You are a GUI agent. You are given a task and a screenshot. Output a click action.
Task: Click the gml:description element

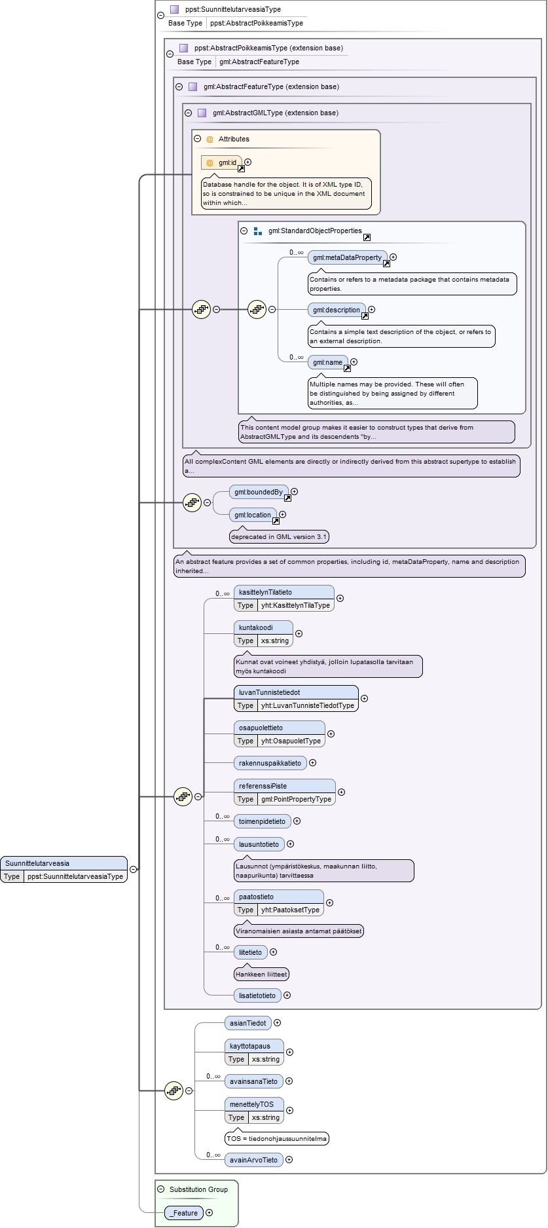[x=337, y=310]
